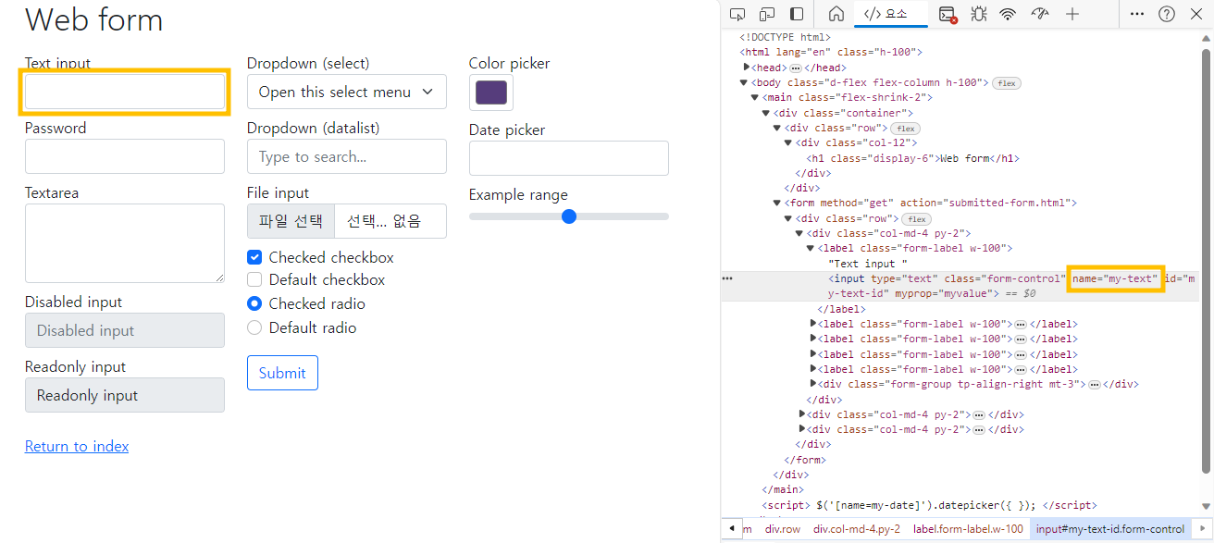Image resolution: width=1214 pixels, height=543 pixels.
Task: Click the ellipsis badge on form-group div
Action: point(1094,384)
